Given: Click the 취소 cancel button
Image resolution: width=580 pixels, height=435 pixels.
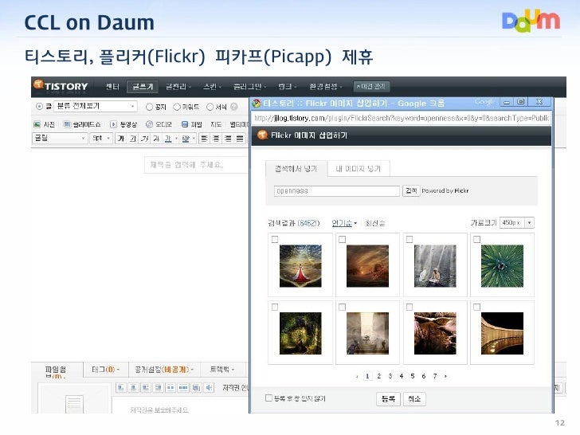Looking at the screenshot, I should coord(414,398).
